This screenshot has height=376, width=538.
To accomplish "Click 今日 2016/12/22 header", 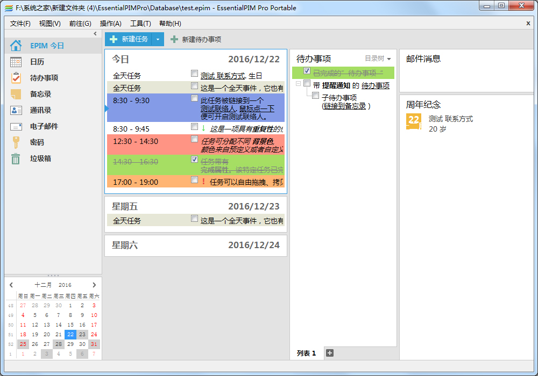I will point(196,59).
